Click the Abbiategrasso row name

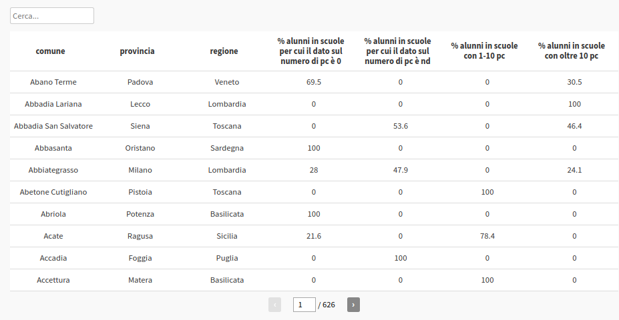[x=53, y=170]
